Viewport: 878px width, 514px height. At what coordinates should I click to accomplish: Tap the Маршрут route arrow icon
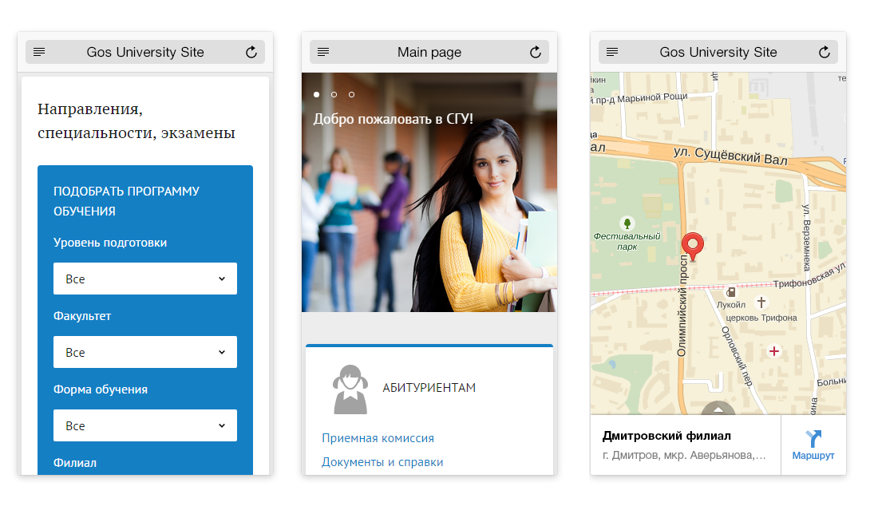813,439
